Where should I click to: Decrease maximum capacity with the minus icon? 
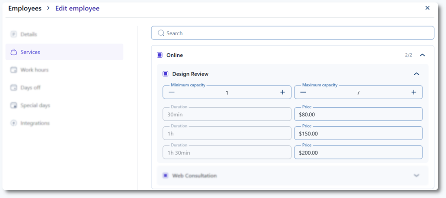pyautogui.click(x=303, y=92)
